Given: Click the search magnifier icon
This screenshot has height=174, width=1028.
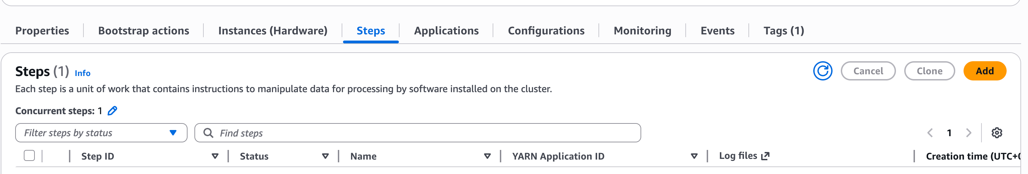Looking at the screenshot, I should (x=208, y=133).
